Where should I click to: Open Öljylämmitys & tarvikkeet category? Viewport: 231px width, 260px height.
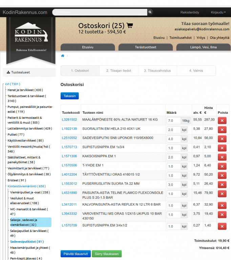click(29, 174)
